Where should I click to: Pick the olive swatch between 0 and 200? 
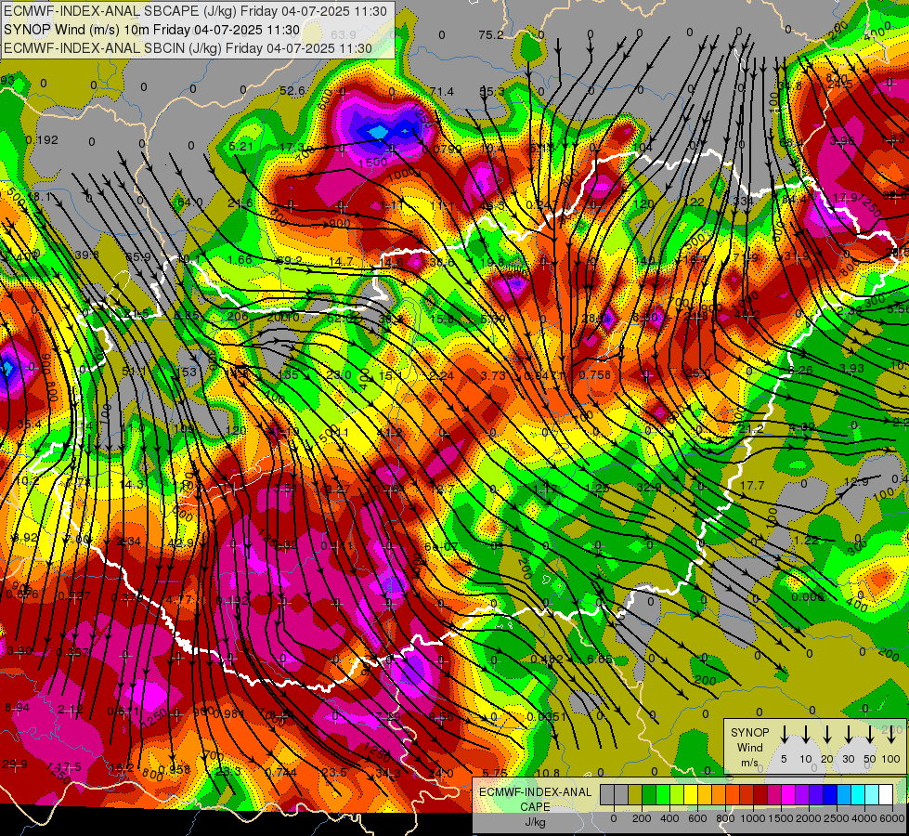point(635,794)
